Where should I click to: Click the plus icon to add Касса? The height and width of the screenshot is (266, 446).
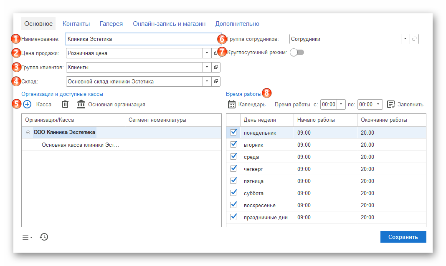[x=27, y=104]
